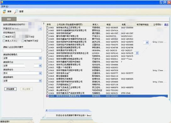Click the document icon of row 10411
This screenshot has height=123, width=171.
tap(47, 56)
